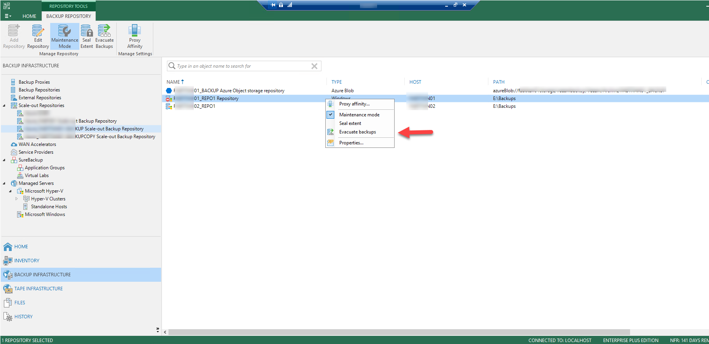Collapse the Managed Servers tree node
The height and width of the screenshot is (344, 709).
coord(4,183)
